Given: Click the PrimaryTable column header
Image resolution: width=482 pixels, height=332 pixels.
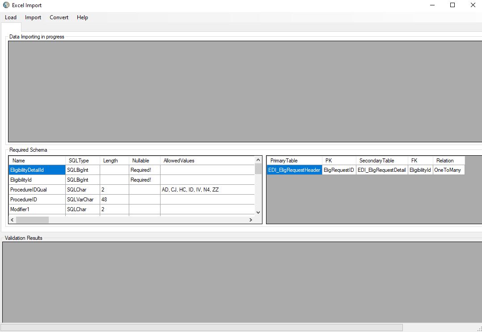Looking at the screenshot, I should click(x=295, y=161).
